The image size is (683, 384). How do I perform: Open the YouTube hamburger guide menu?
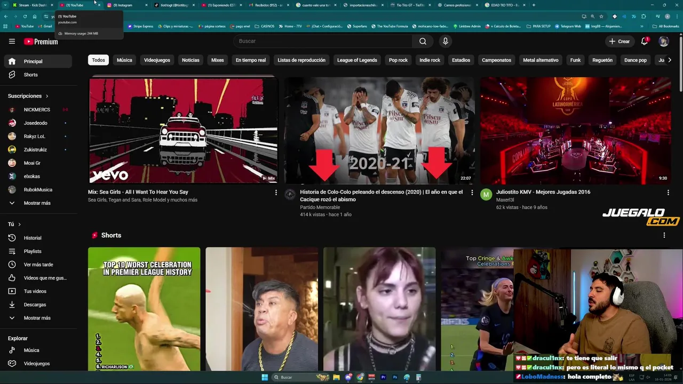click(12, 41)
